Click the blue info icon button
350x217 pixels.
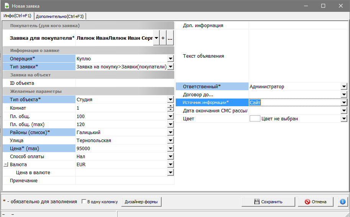[x=342, y=202]
